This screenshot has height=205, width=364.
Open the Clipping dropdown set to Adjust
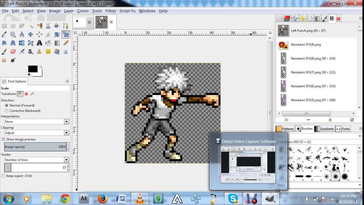click(x=36, y=133)
